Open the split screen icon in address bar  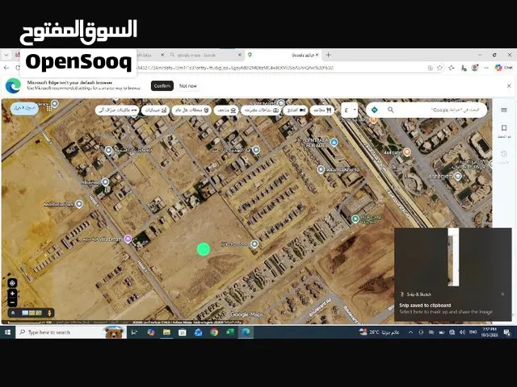coord(431,68)
